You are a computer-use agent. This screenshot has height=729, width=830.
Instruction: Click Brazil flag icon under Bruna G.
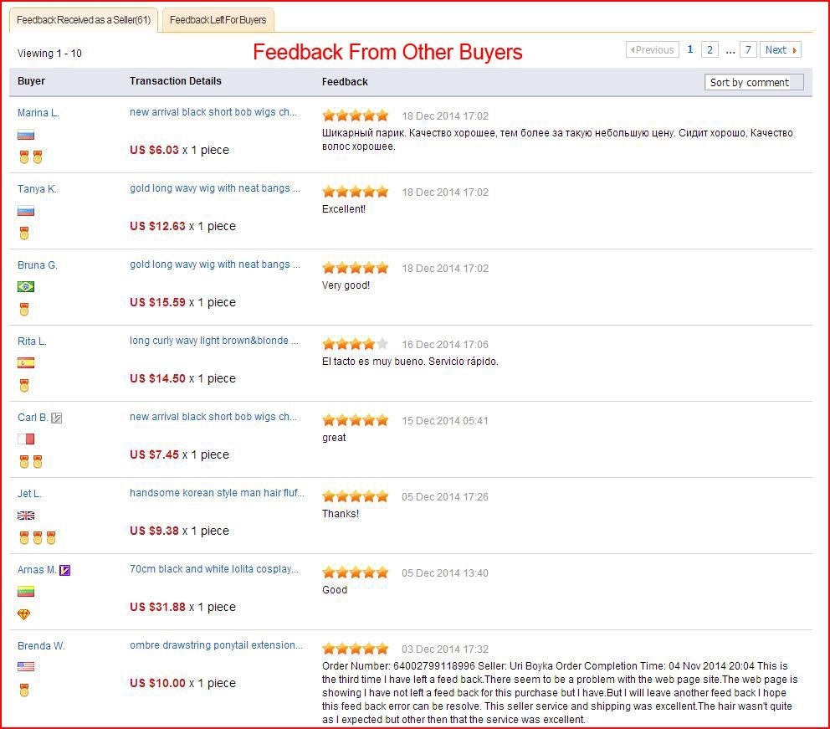point(26,287)
